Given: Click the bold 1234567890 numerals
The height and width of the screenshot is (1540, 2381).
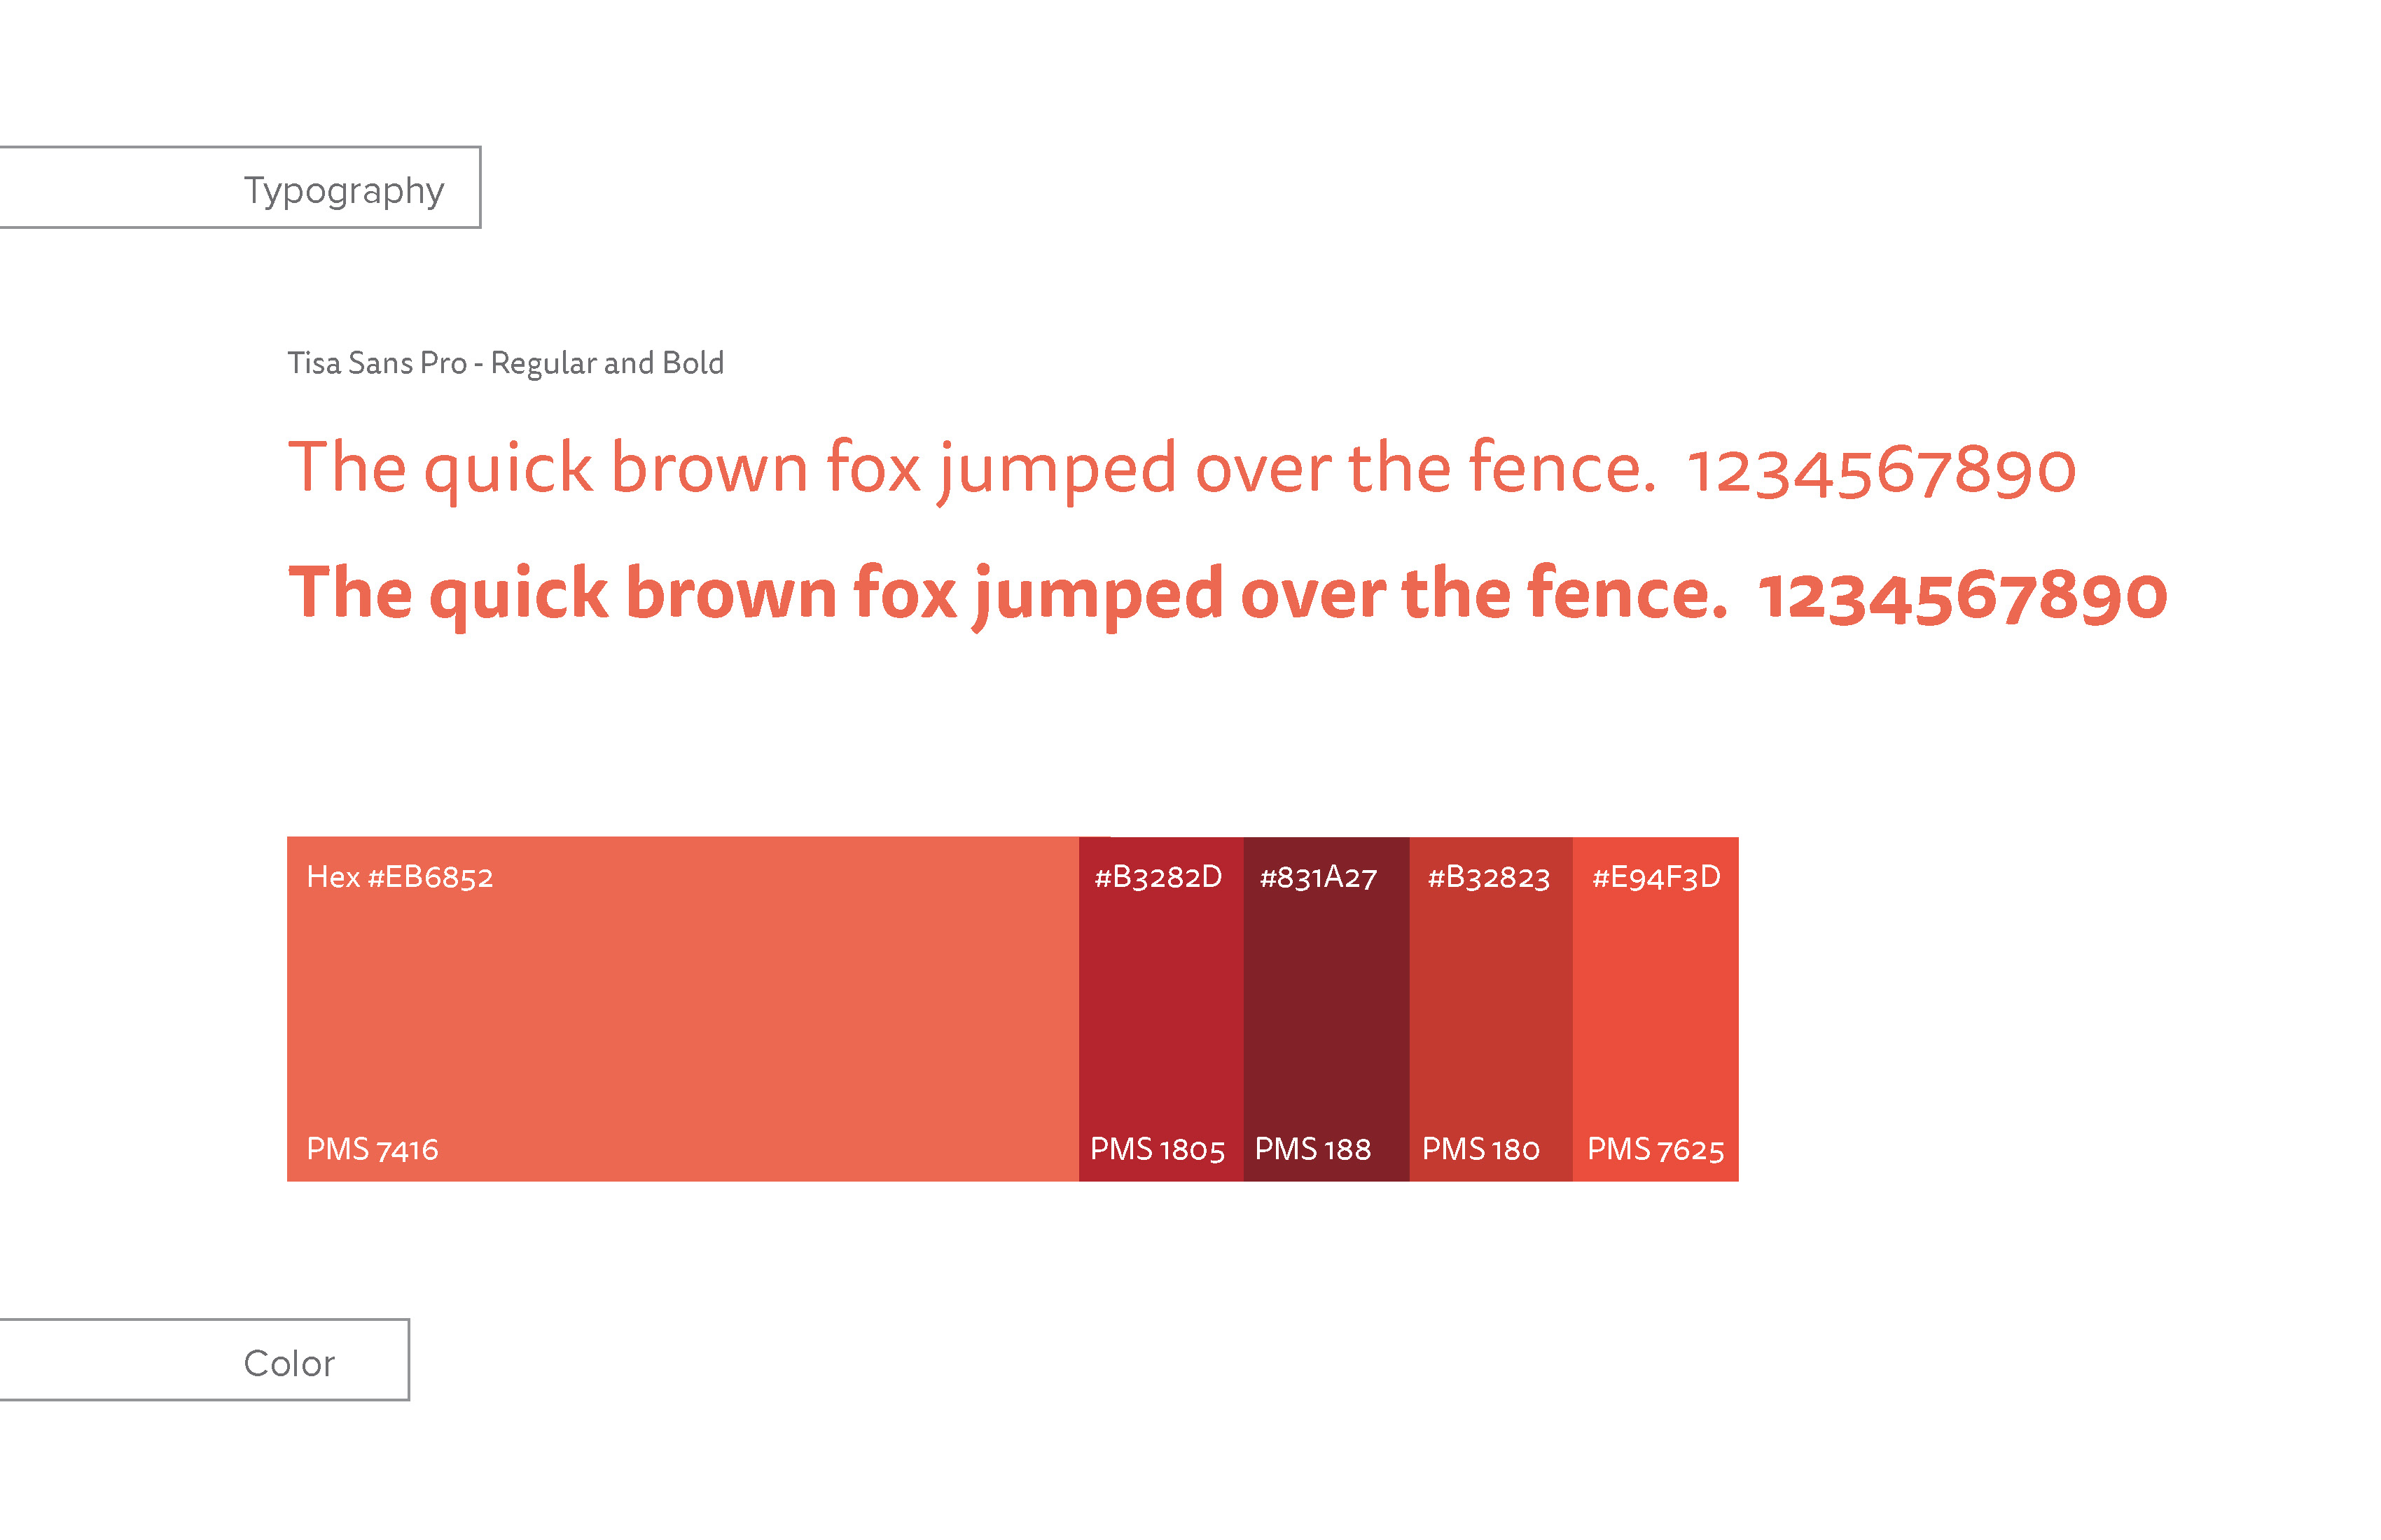Looking at the screenshot, I should click(x=1963, y=596).
